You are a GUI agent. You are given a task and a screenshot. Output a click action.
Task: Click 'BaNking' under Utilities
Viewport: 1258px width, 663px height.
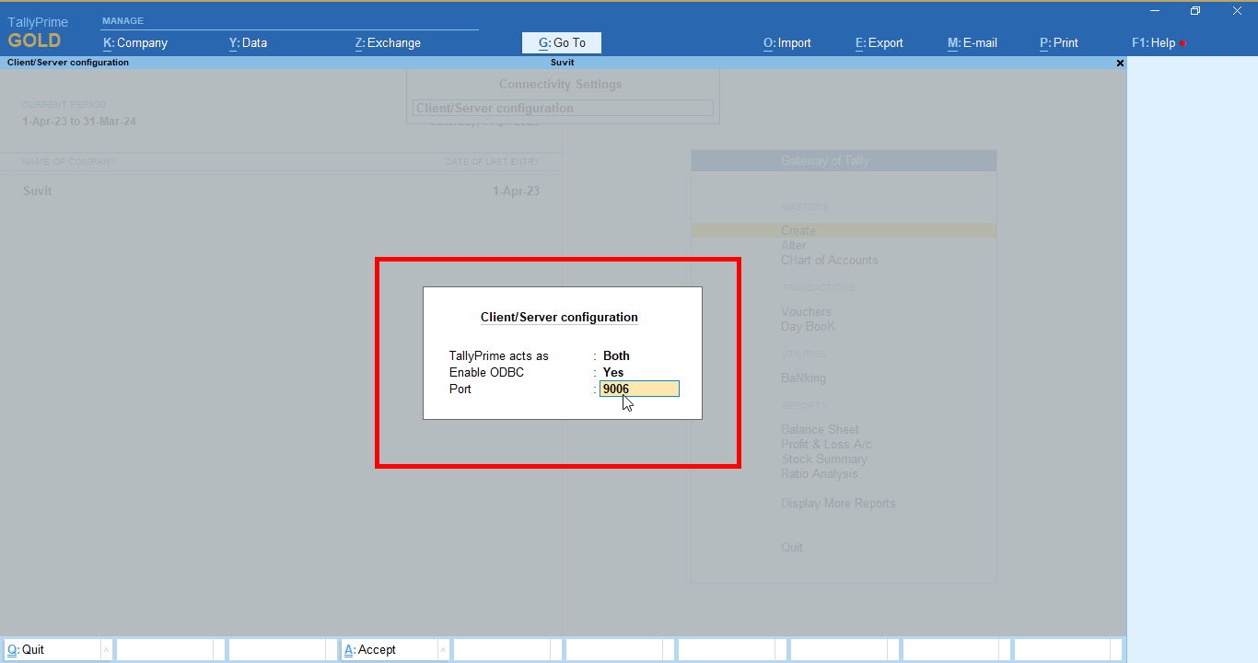803,378
